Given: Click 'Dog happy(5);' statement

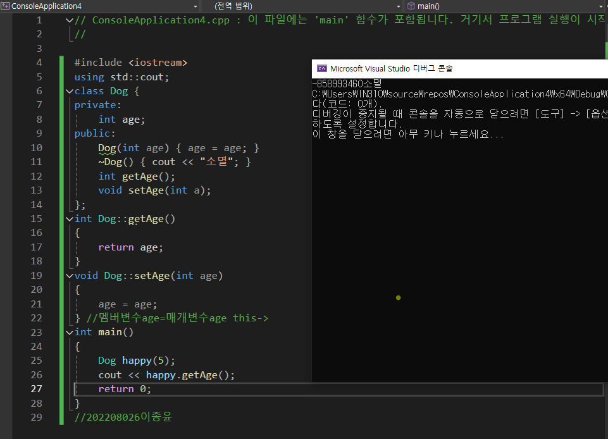Looking at the screenshot, I should (137, 361).
